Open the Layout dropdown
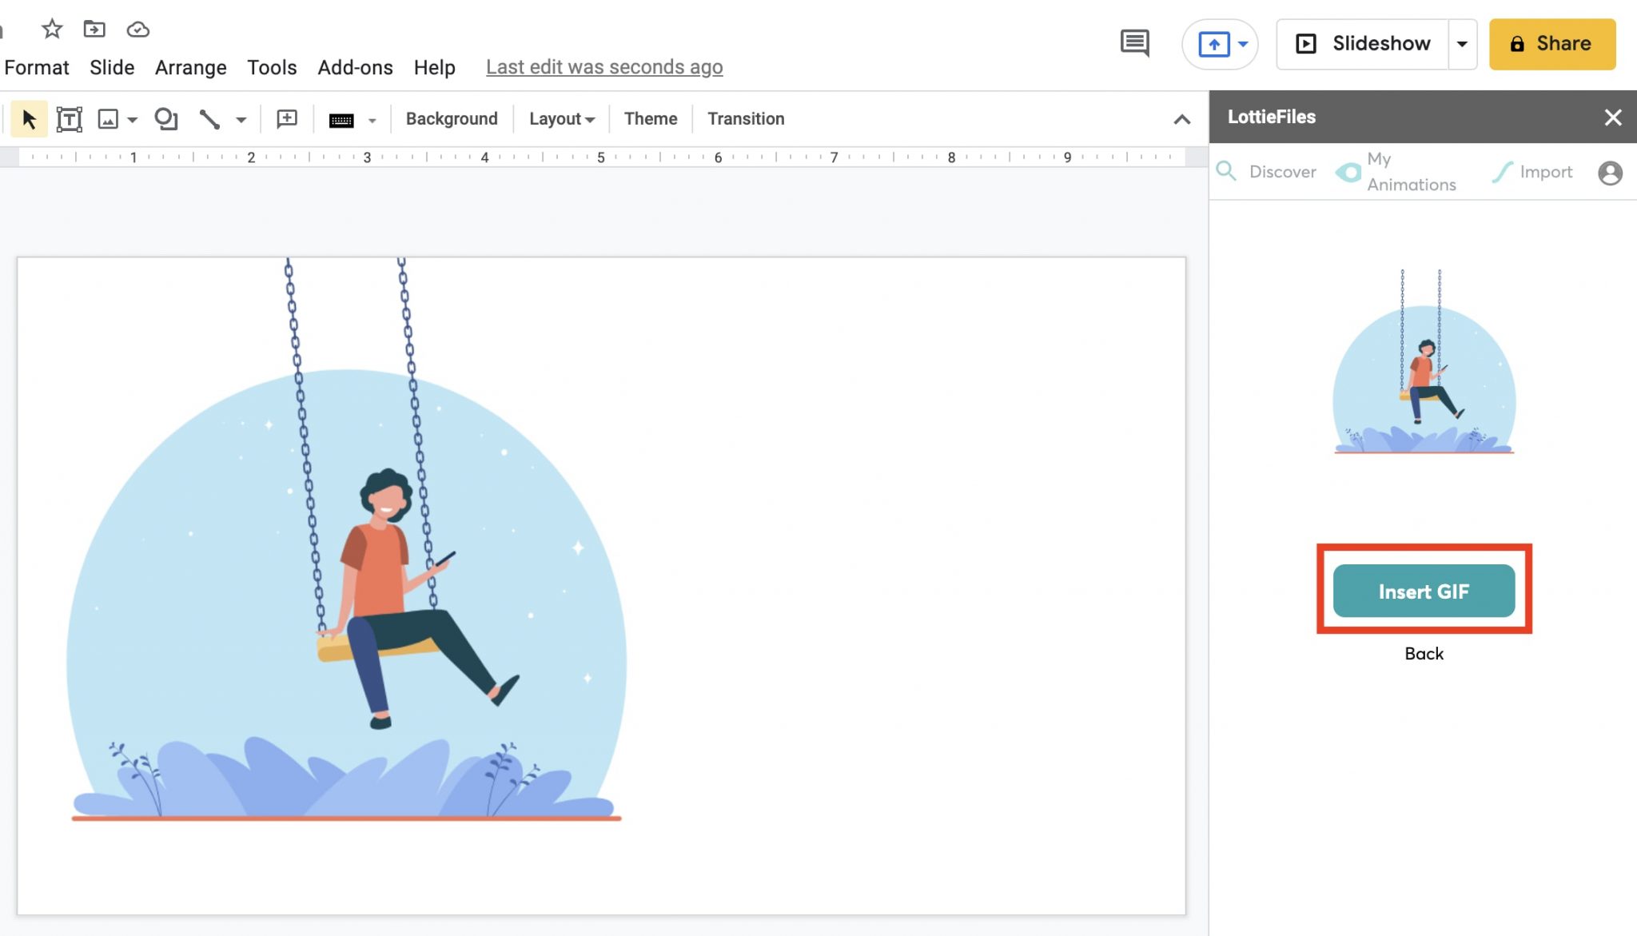Viewport: 1637px width, 936px height. click(560, 118)
